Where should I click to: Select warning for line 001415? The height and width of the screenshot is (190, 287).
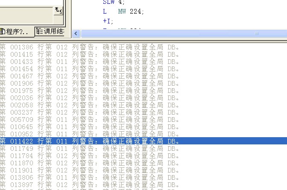click(143, 55)
